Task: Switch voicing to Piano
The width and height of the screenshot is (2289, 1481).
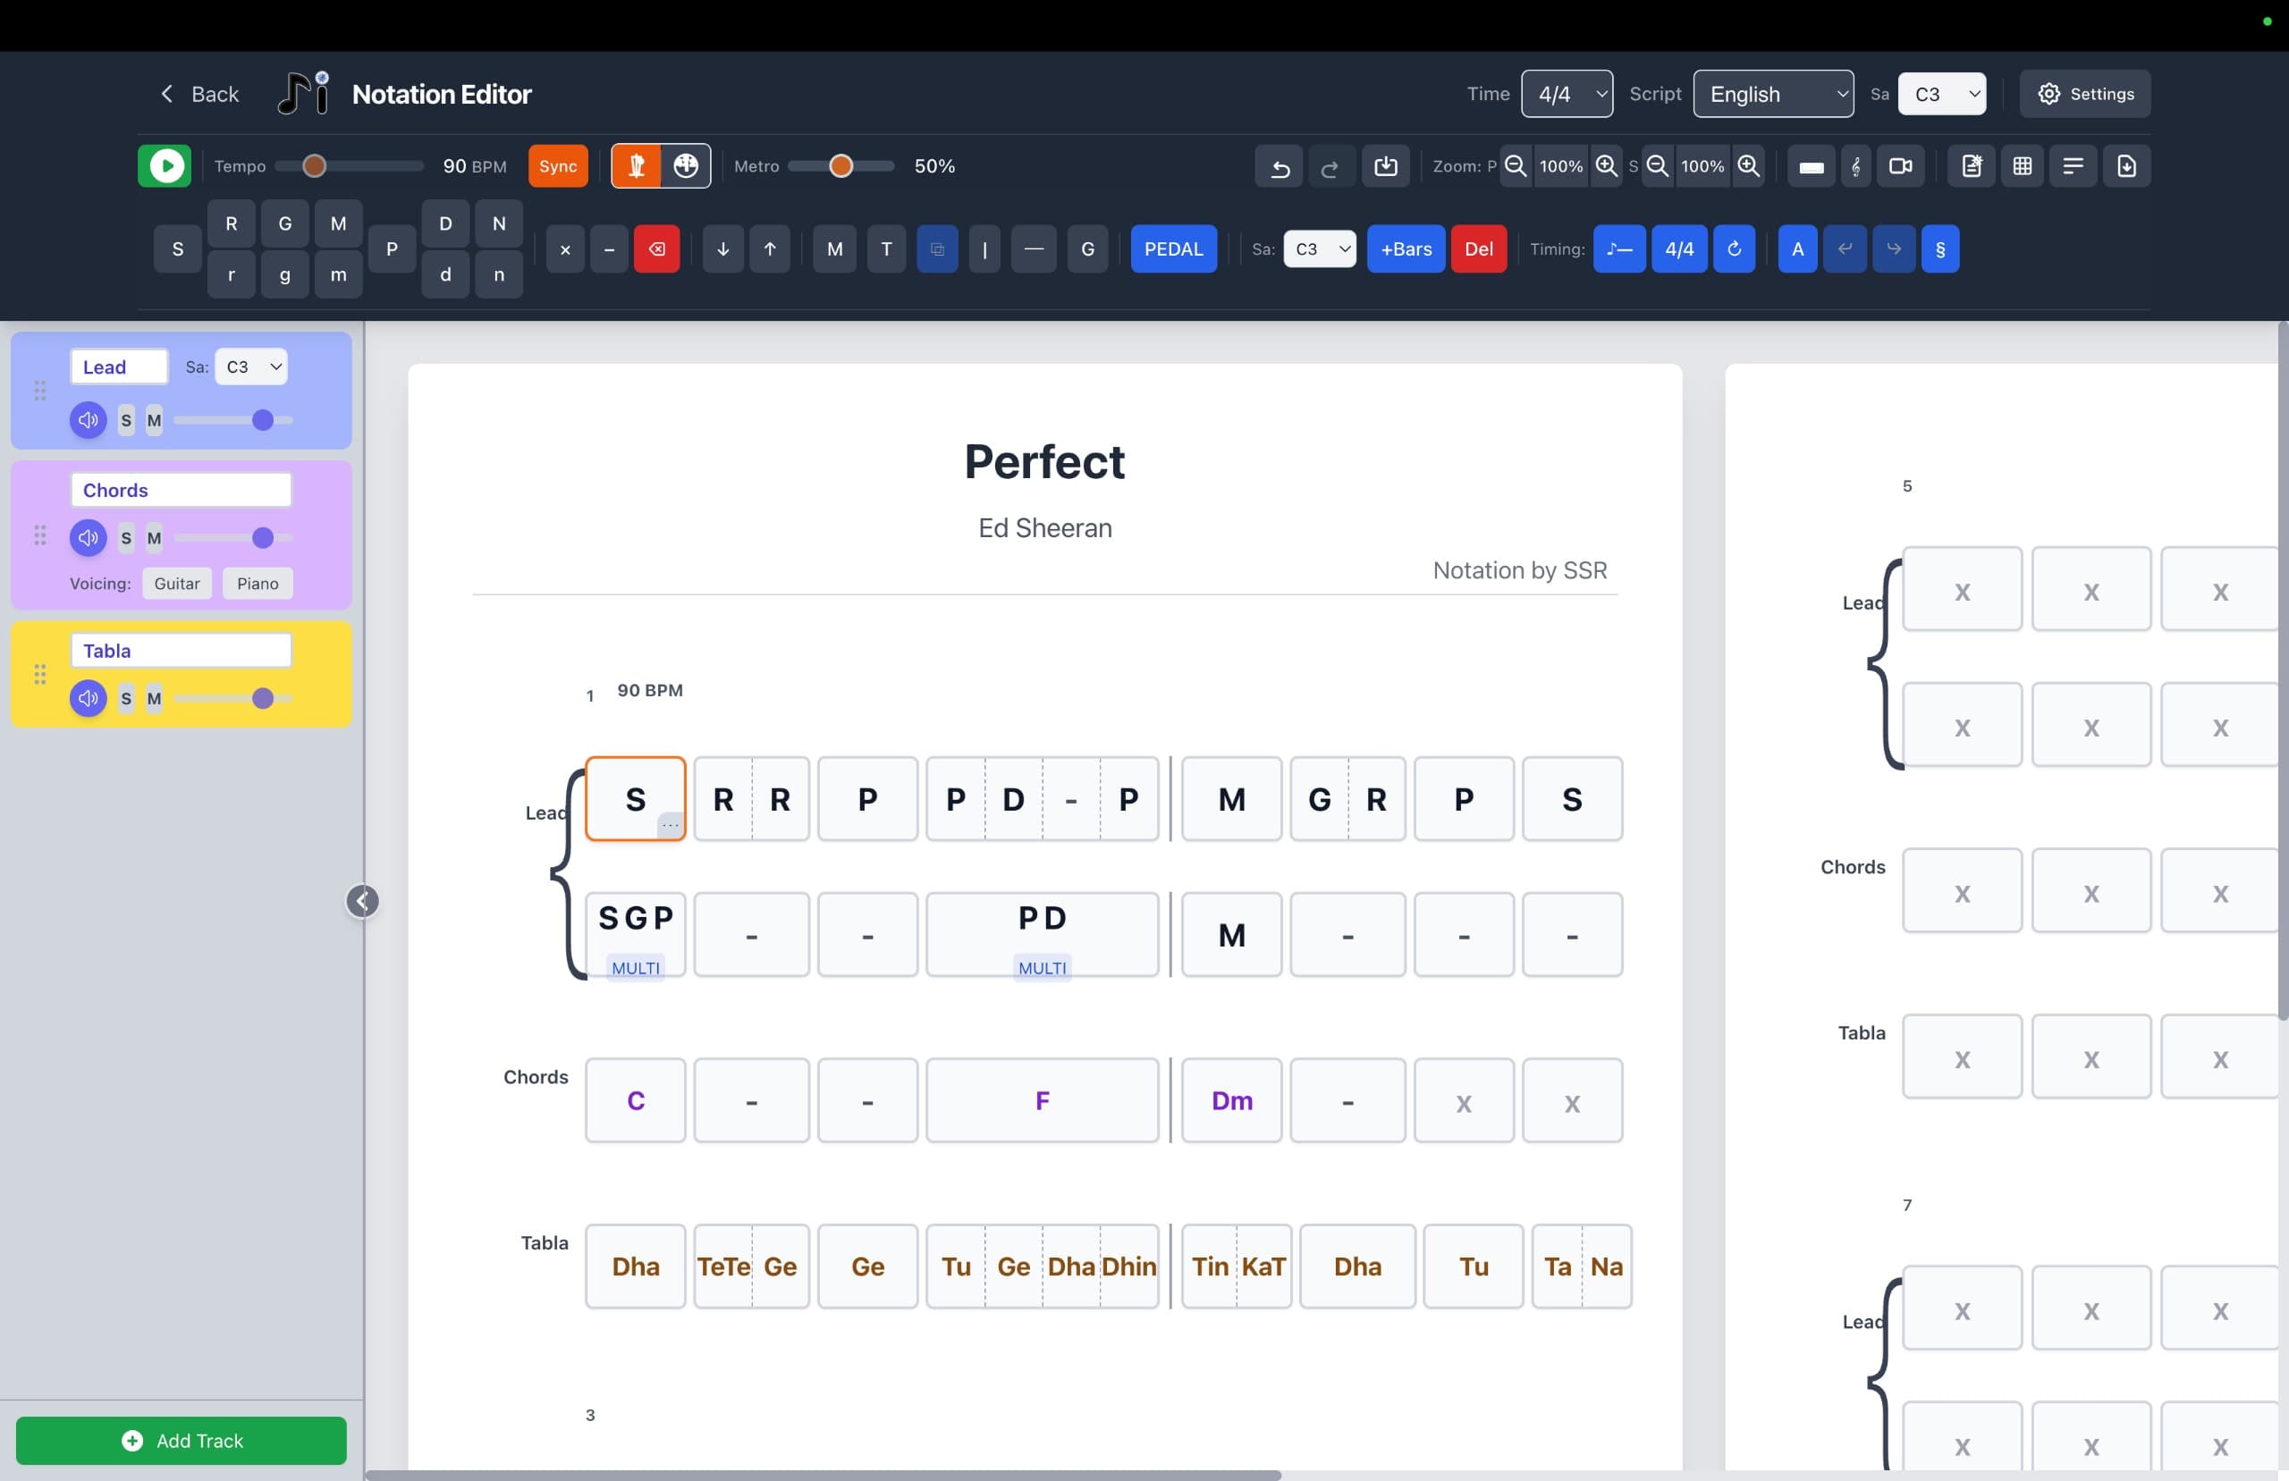Action: [x=257, y=583]
